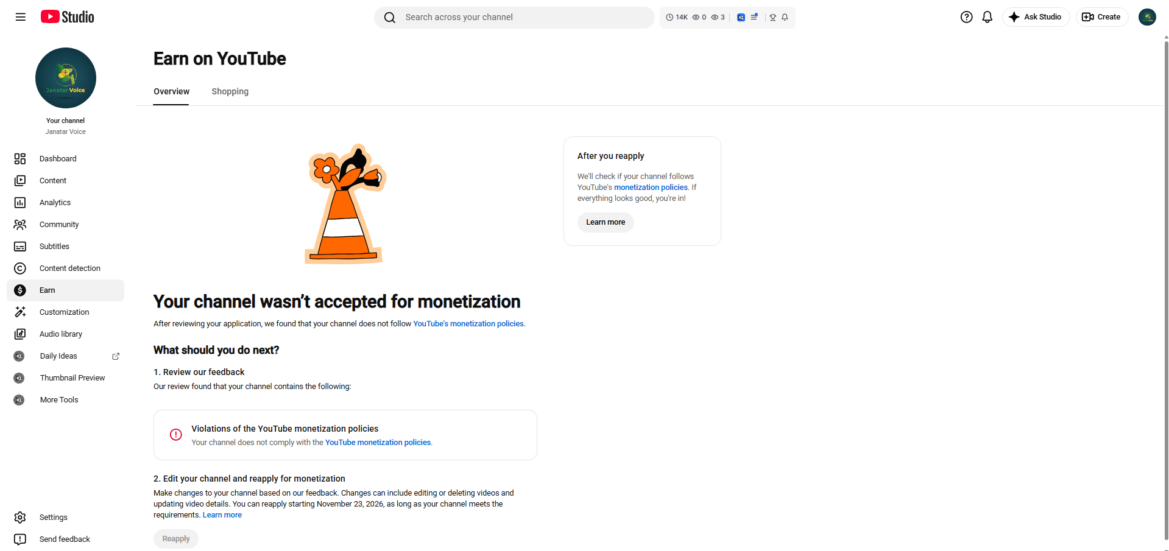Image resolution: width=1169 pixels, height=551 pixels.
Task: Click the Earn on YouTube page title
Action: tap(220, 58)
